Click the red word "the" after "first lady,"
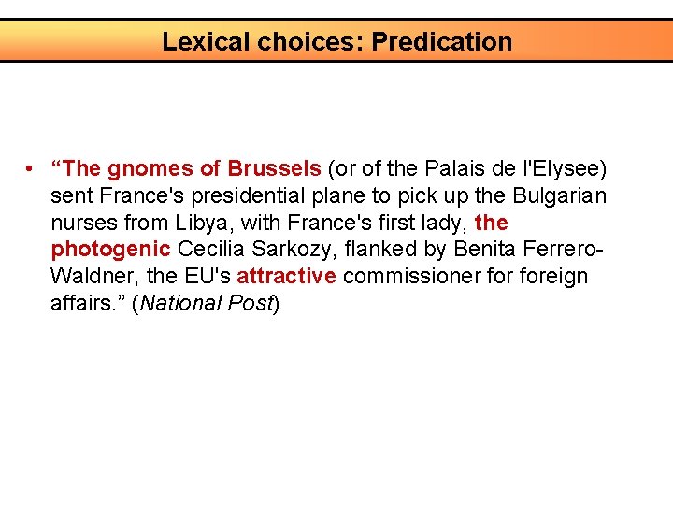This screenshot has width=673, height=505. coord(492,224)
